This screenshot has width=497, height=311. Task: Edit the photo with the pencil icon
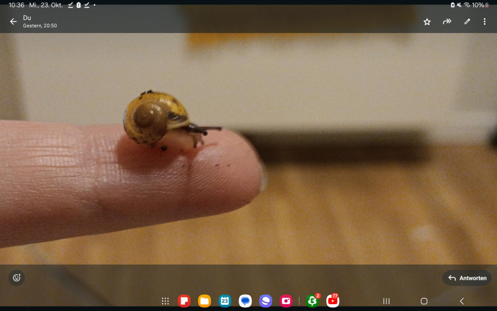click(x=467, y=22)
